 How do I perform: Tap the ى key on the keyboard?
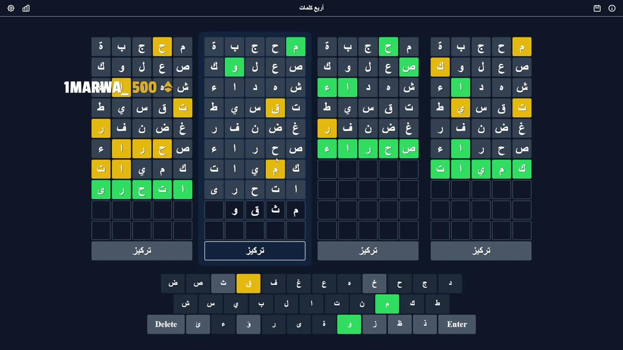(299, 324)
